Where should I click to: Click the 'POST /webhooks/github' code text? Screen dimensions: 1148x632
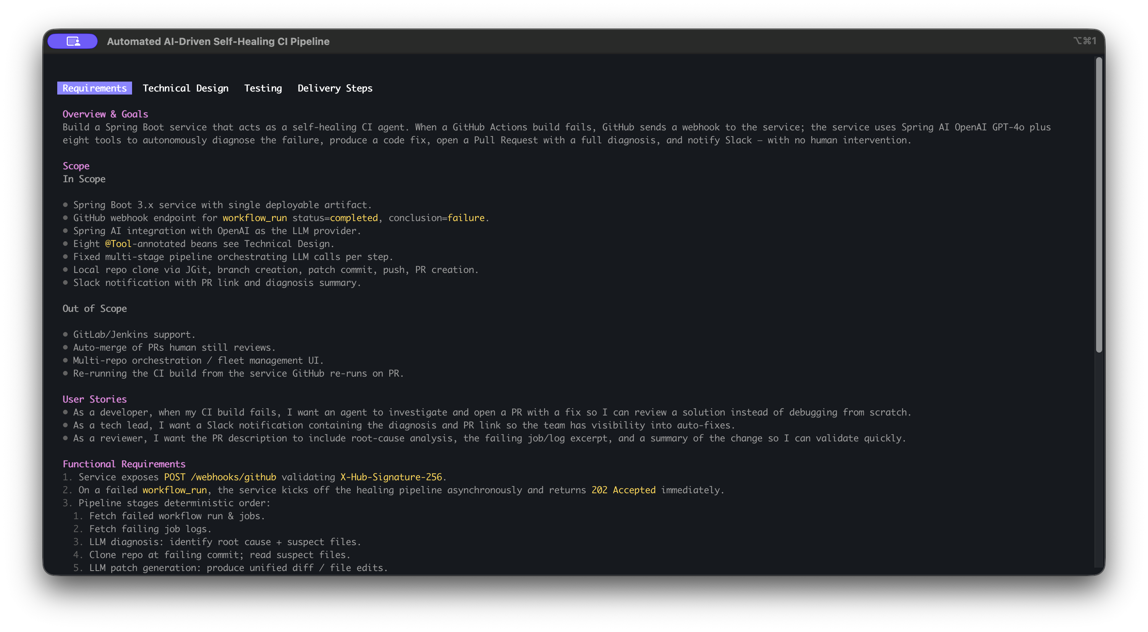click(x=220, y=477)
